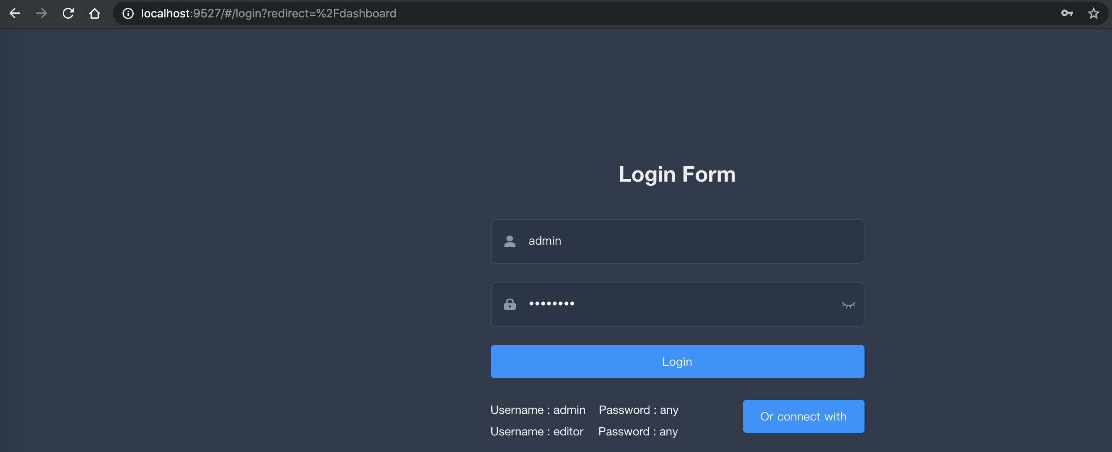Bookmark this page with star icon
1112x452 pixels.
[1093, 13]
